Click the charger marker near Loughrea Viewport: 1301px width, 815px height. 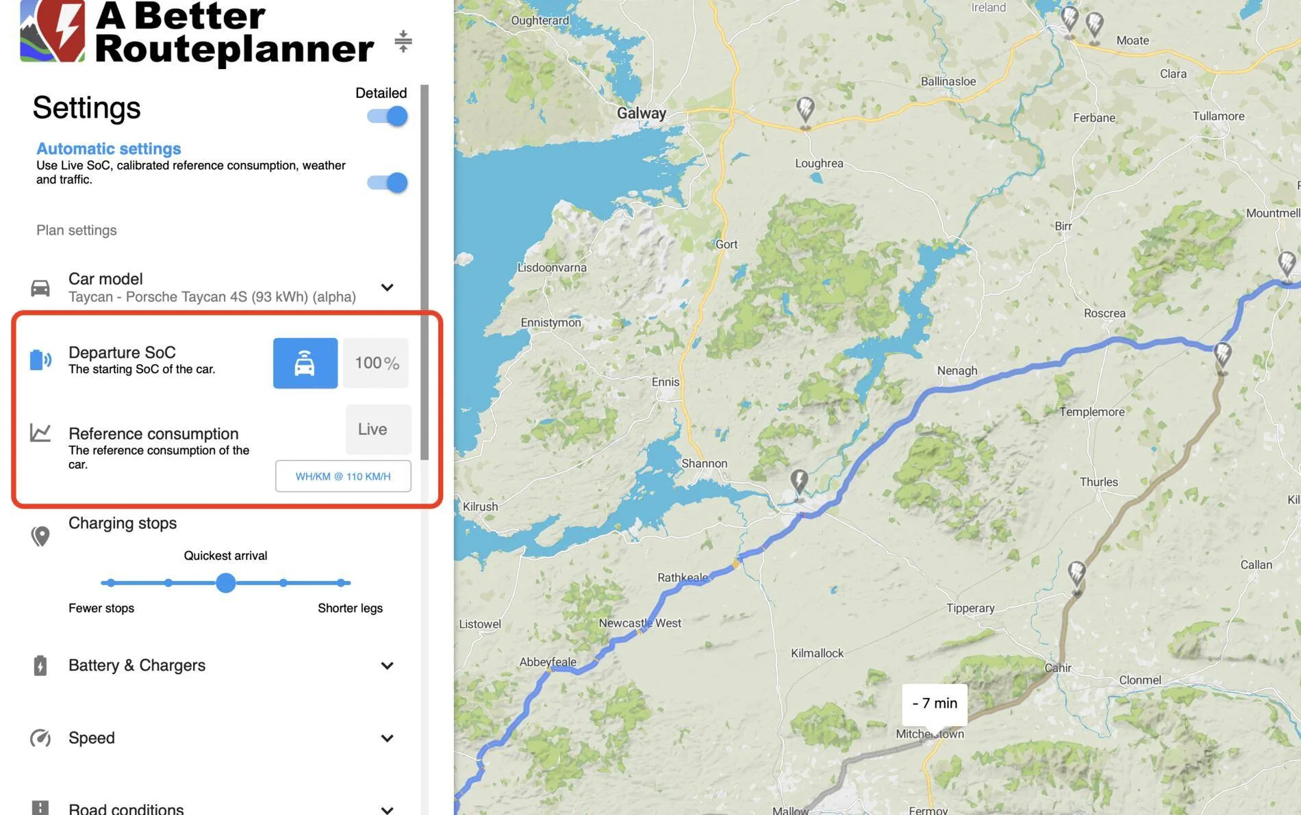coord(805,112)
